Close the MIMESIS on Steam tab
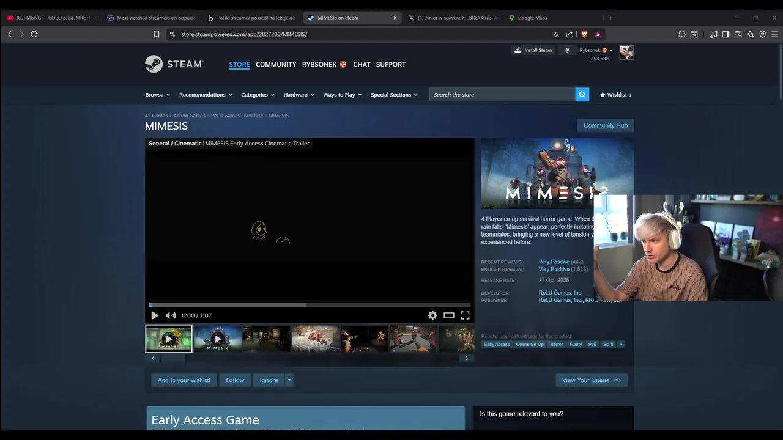Screen dimensions: 783x440 [395, 18]
